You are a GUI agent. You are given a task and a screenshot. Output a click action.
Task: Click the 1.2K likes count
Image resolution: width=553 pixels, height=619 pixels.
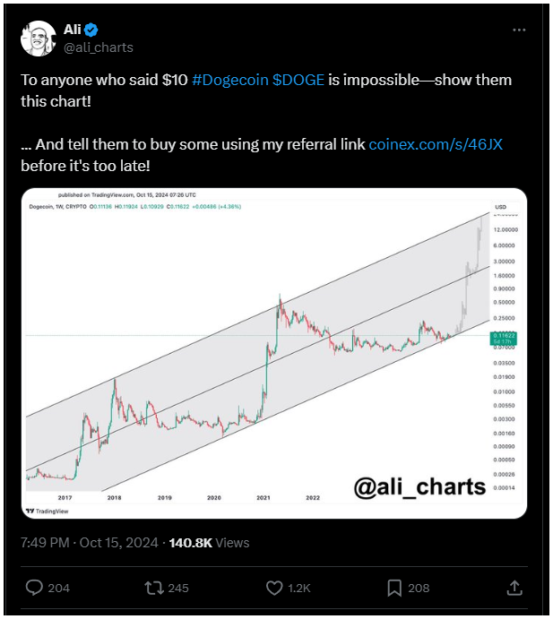pyautogui.click(x=299, y=589)
